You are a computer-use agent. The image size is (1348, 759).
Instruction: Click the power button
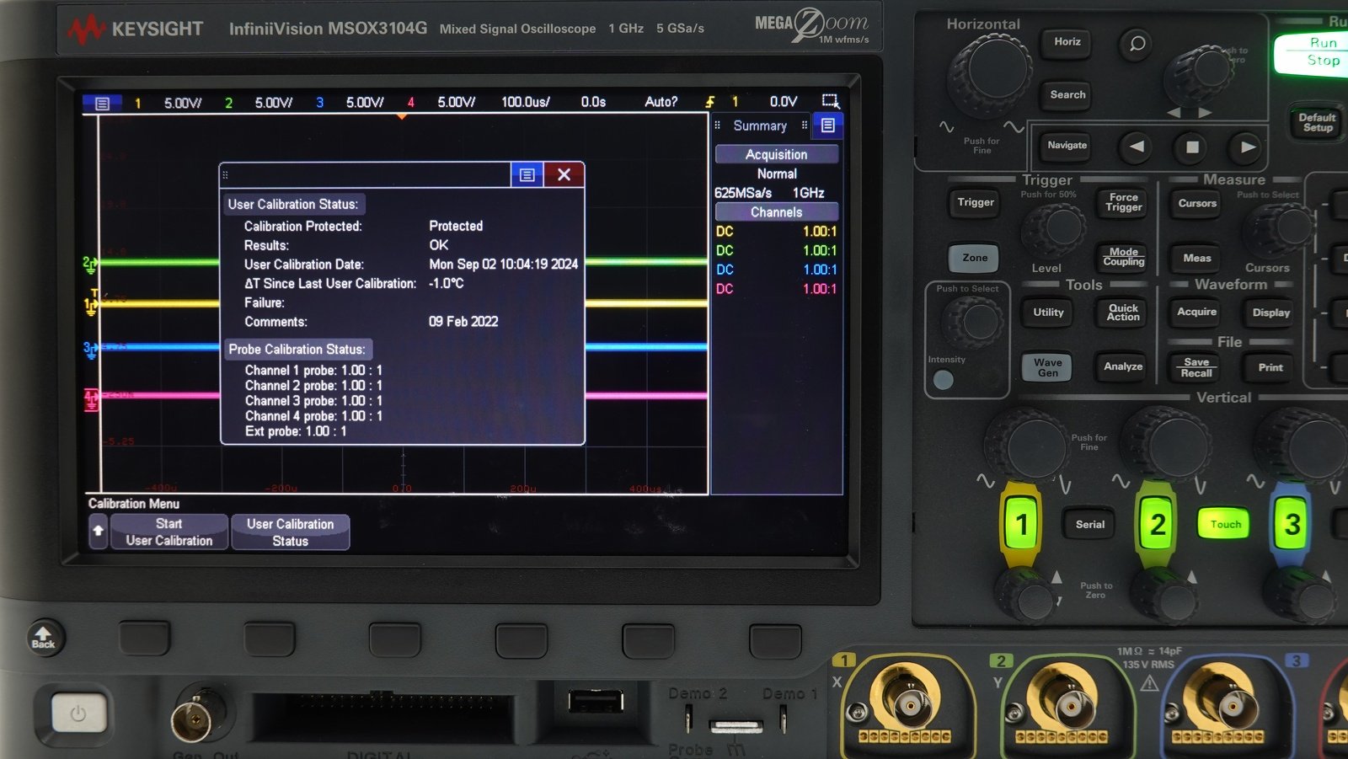(78, 714)
